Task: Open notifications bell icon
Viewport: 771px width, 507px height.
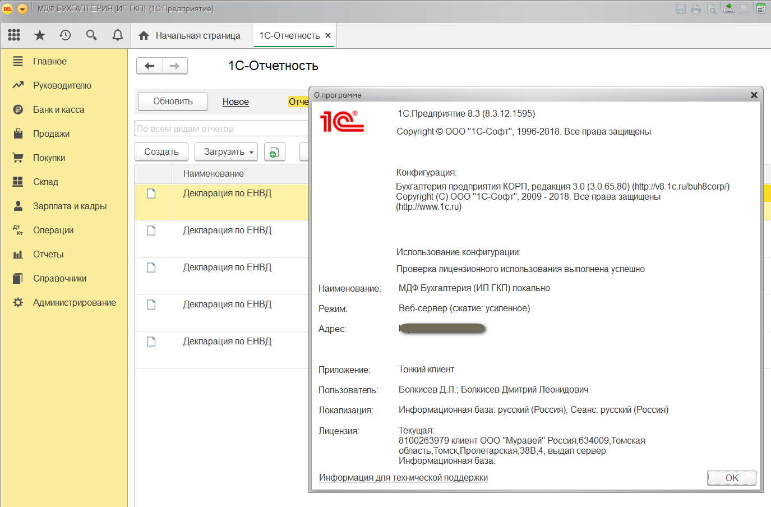Action: pyautogui.click(x=118, y=35)
